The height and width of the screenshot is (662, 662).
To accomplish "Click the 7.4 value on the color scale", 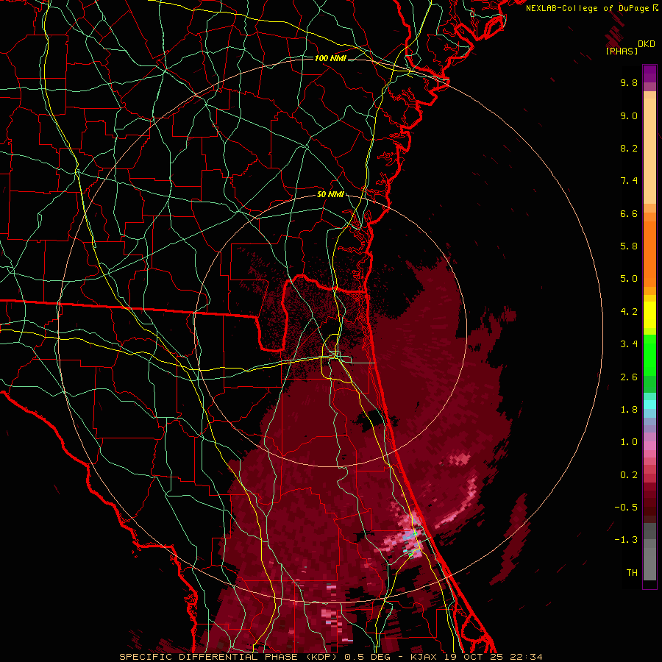I will pyautogui.click(x=629, y=181).
